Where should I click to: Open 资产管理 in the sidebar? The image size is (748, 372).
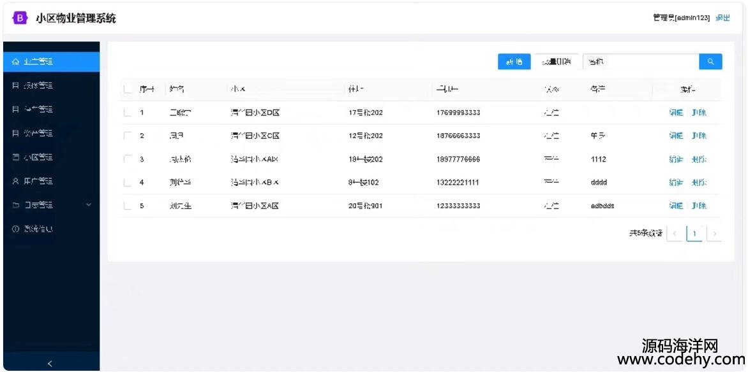(x=51, y=133)
